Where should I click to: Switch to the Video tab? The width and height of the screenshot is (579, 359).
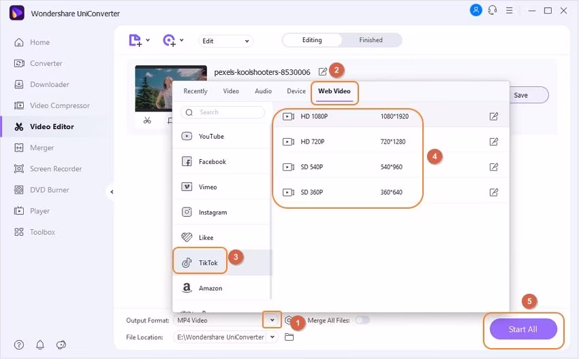pyautogui.click(x=231, y=91)
